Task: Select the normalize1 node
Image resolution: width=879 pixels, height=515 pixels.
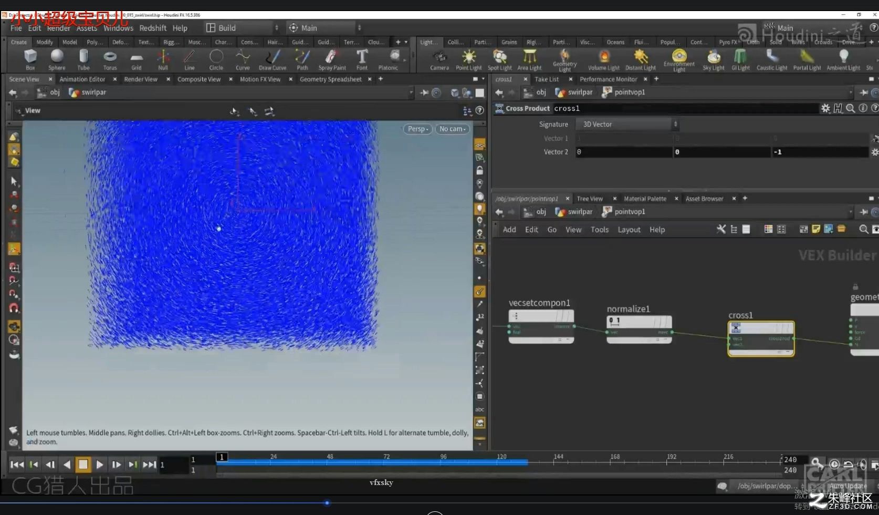Action: click(639, 329)
